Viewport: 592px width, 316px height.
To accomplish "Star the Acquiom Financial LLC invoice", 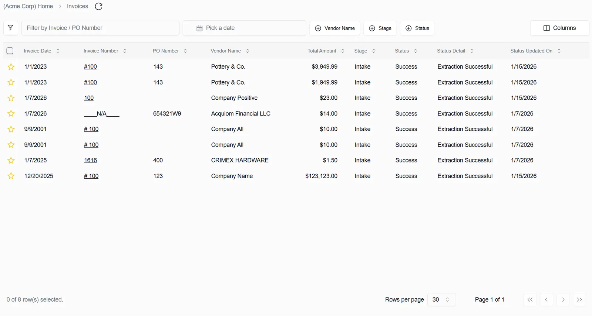I will click(x=11, y=114).
